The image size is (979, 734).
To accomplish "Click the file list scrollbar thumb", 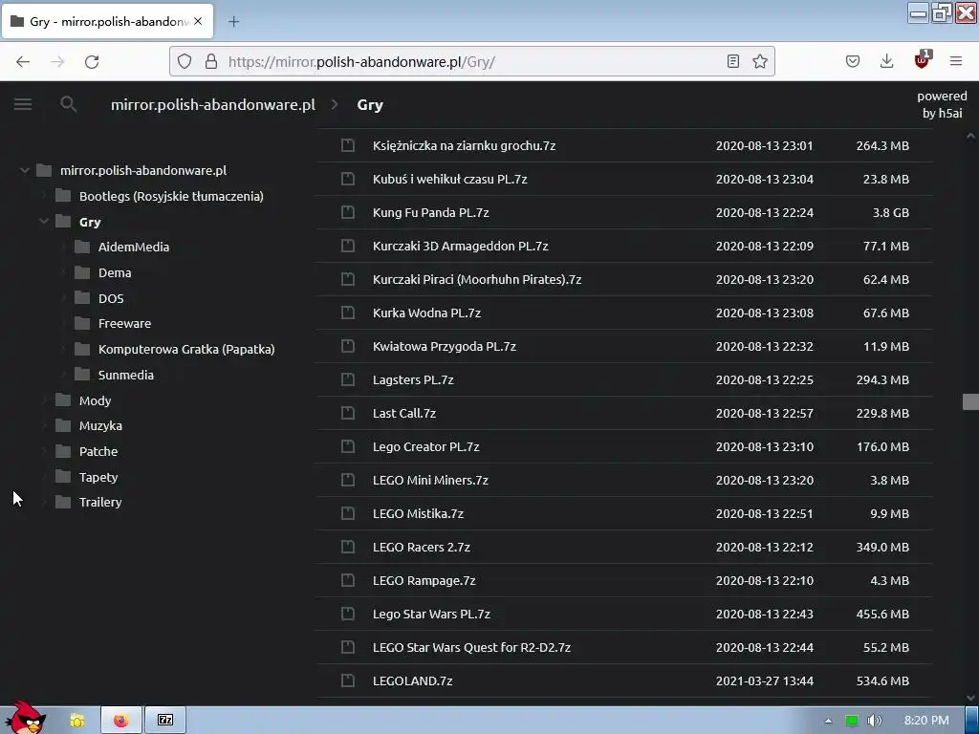I will pos(970,401).
